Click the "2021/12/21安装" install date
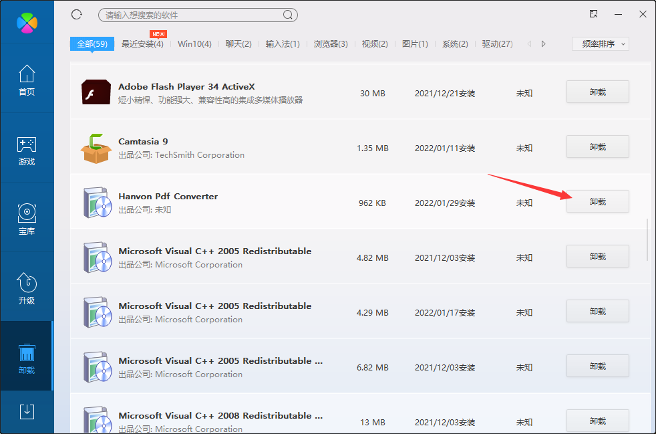This screenshot has height=434, width=656. 445,94
